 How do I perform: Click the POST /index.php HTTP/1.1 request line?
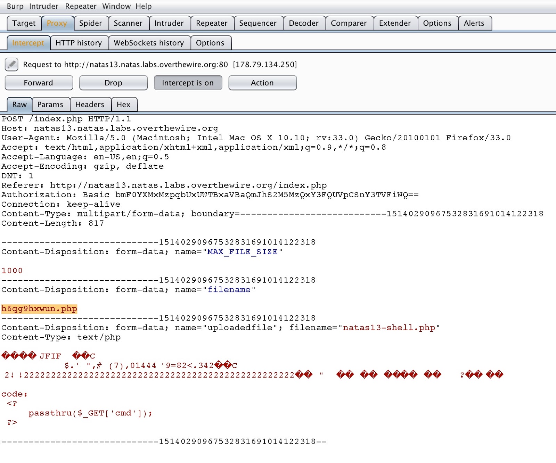(x=66, y=119)
